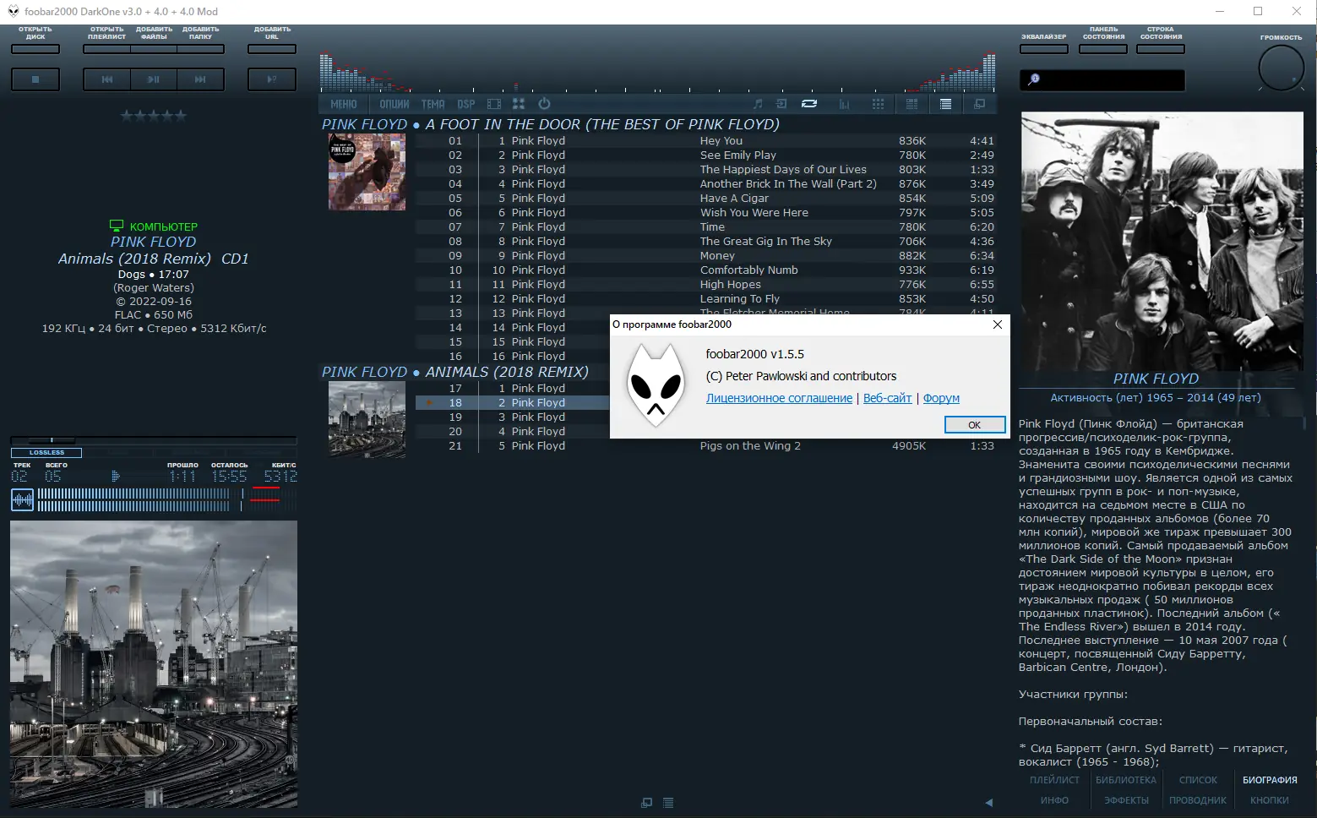Screen dimensions: 1317x818
Task: Click the next track button
Action: (201, 79)
